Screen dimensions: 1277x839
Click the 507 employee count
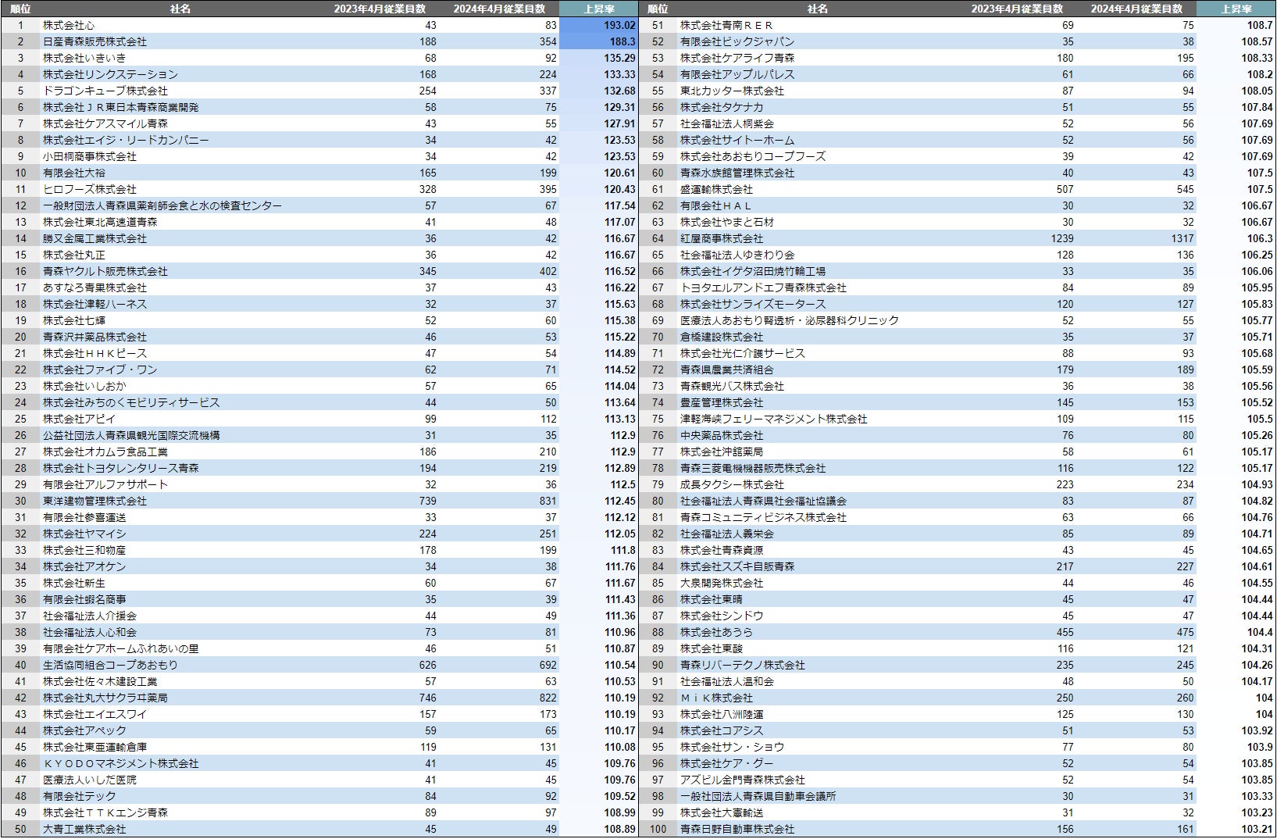pyautogui.click(x=1065, y=189)
